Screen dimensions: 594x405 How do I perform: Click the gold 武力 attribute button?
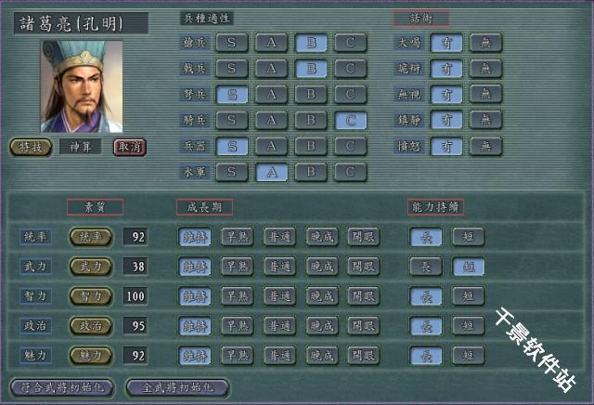91,267
